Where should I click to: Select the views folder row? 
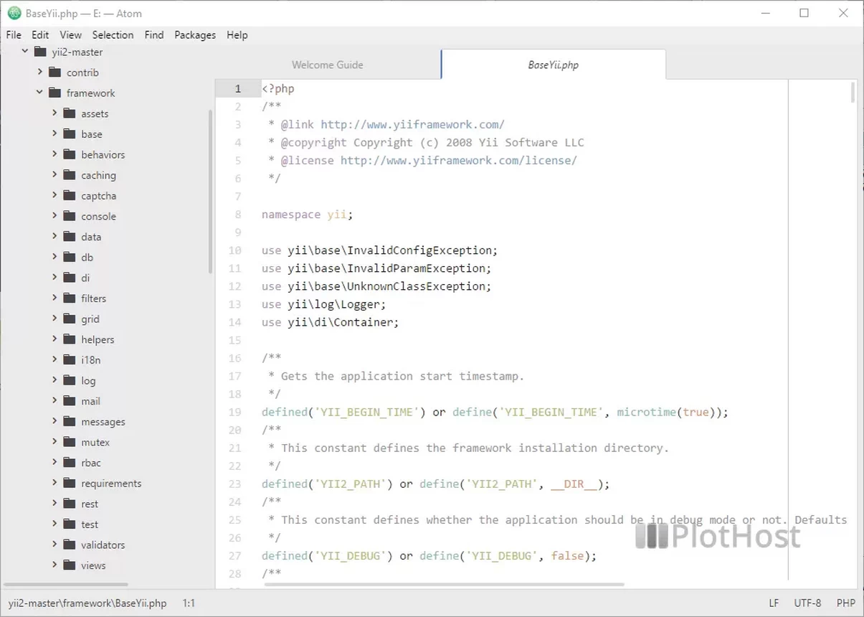click(108, 565)
